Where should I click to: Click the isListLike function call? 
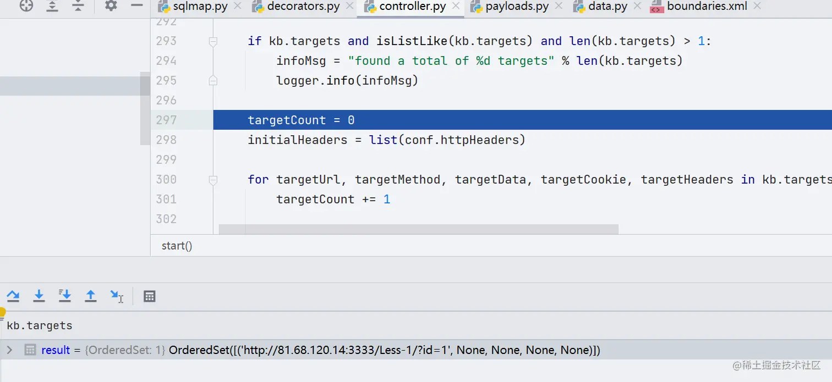click(x=413, y=41)
